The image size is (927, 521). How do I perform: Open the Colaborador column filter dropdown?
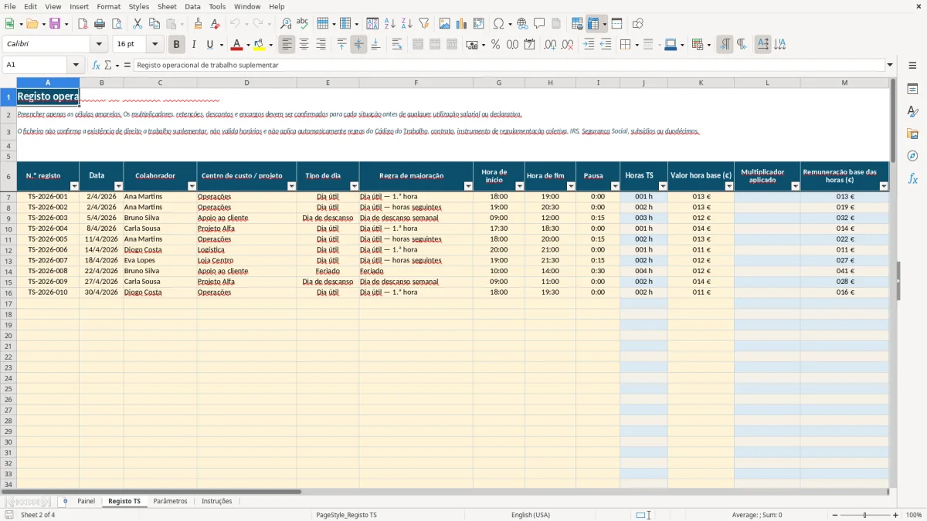[192, 186]
